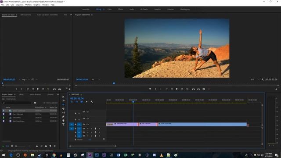This screenshot has height=158, width=281.
Task: Open playback resolution Full dropdown
Action: point(255,79)
